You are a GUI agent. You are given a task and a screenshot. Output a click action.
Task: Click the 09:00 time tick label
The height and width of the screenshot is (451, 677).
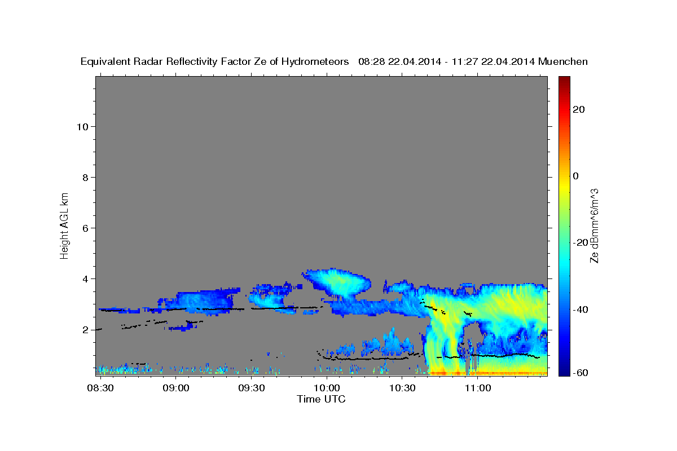click(x=176, y=388)
